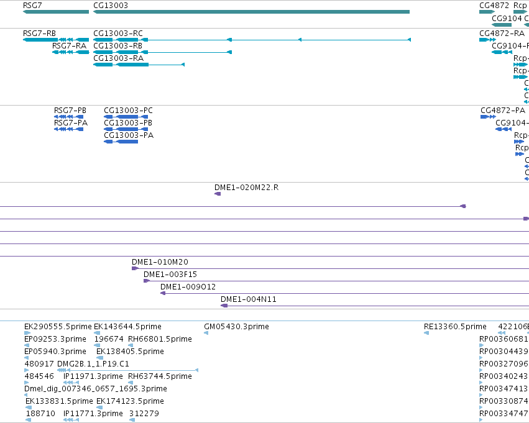Click the RP00304439 feature
This screenshot has width=529, height=423.
pos(481,358)
